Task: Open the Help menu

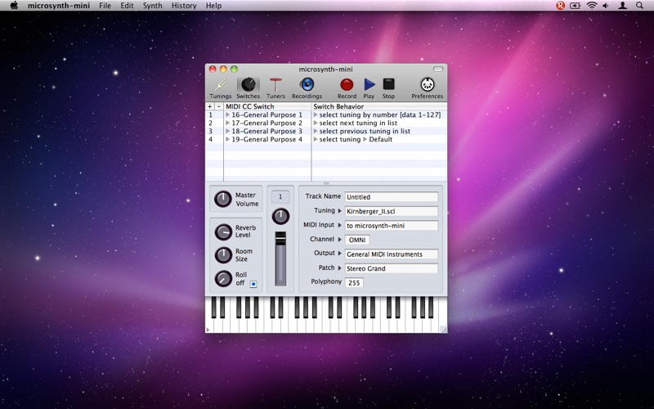Action: 213,6
